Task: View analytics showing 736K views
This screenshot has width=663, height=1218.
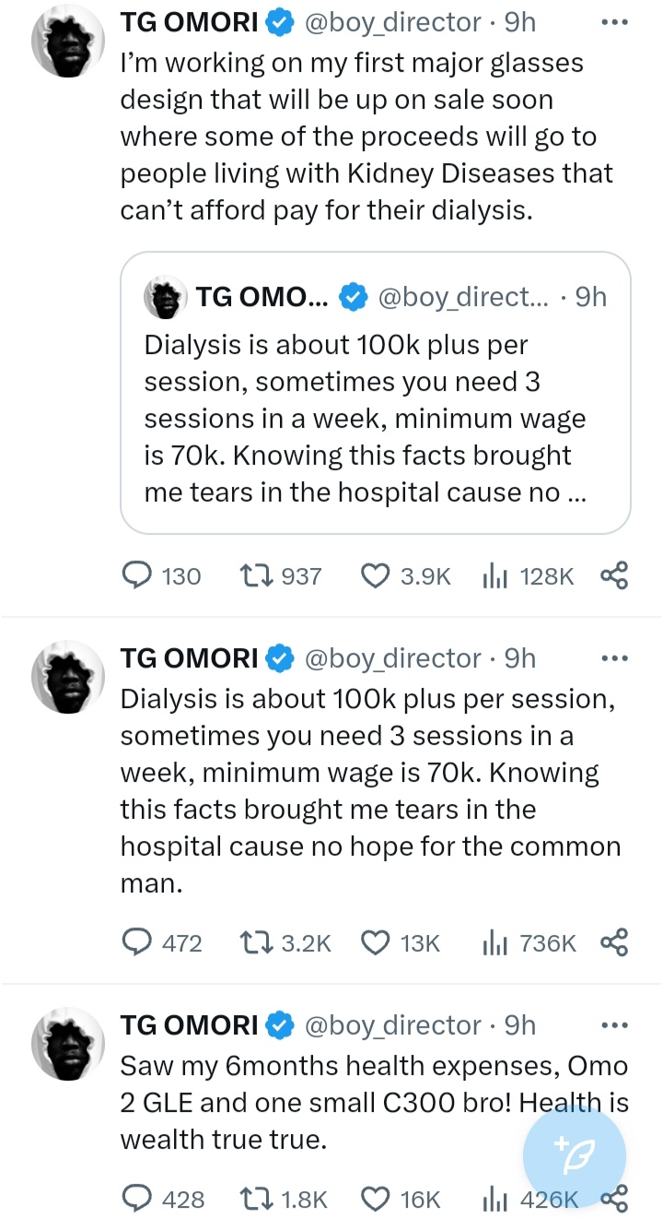Action: [x=529, y=943]
